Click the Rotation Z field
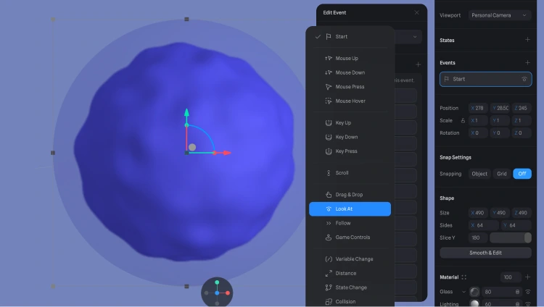 click(x=522, y=133)
